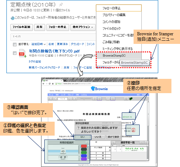Pick the red color swatch for the seal
Viewport: 180px width, 167px height.
(84, 146)
